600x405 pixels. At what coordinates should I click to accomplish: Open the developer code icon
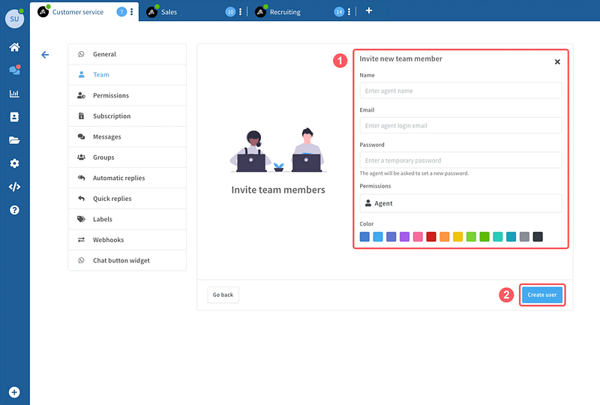point(14,187)
